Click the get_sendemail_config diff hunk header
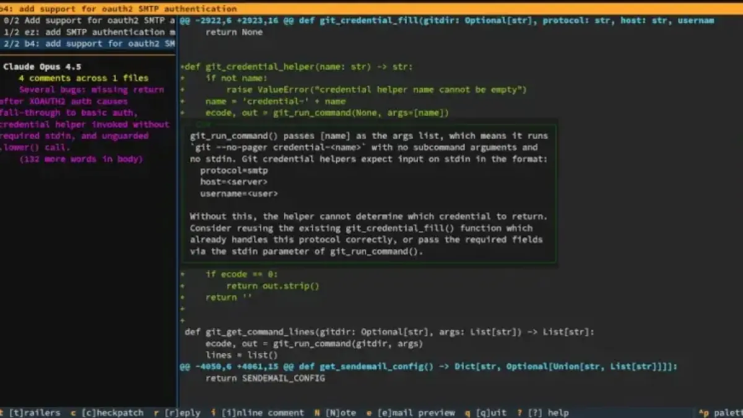Viewport: 743px width, 418px height. tap(427, 367)
